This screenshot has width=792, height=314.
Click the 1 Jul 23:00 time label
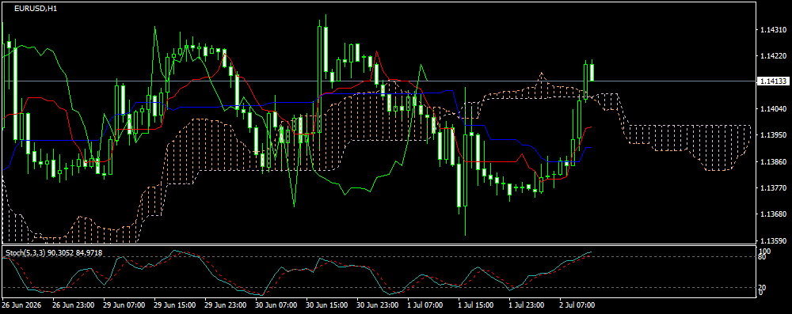tap(527, 305)
